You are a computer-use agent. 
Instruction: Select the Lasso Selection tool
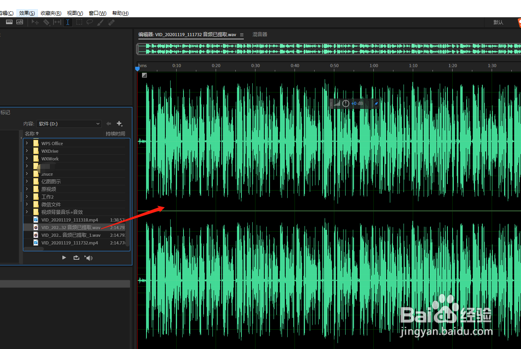pos(90,22)
